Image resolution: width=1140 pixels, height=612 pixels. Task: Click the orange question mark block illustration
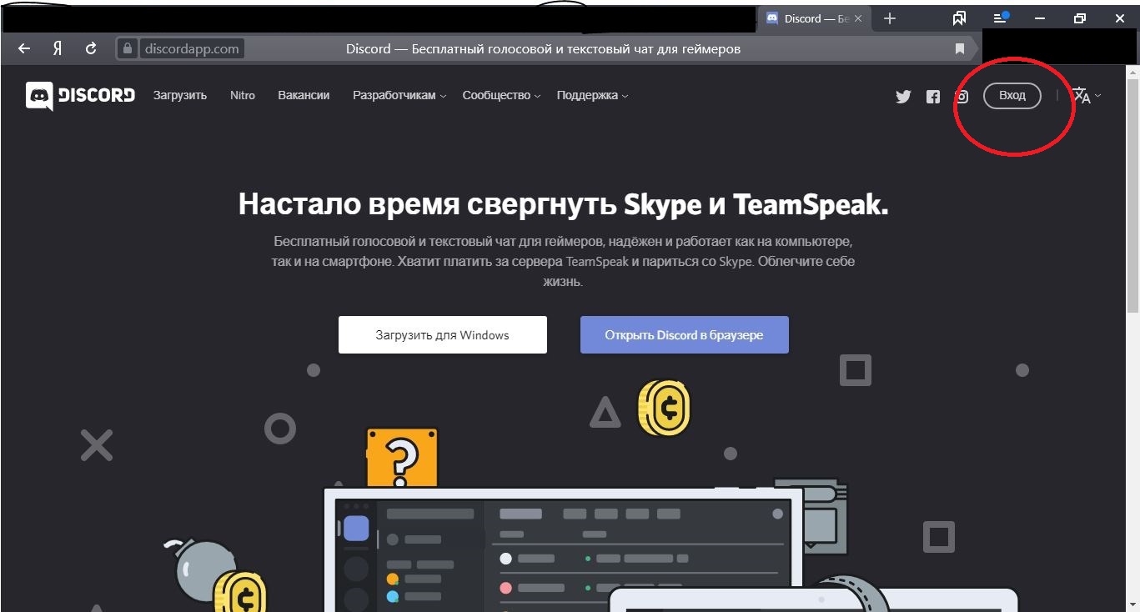401,456
